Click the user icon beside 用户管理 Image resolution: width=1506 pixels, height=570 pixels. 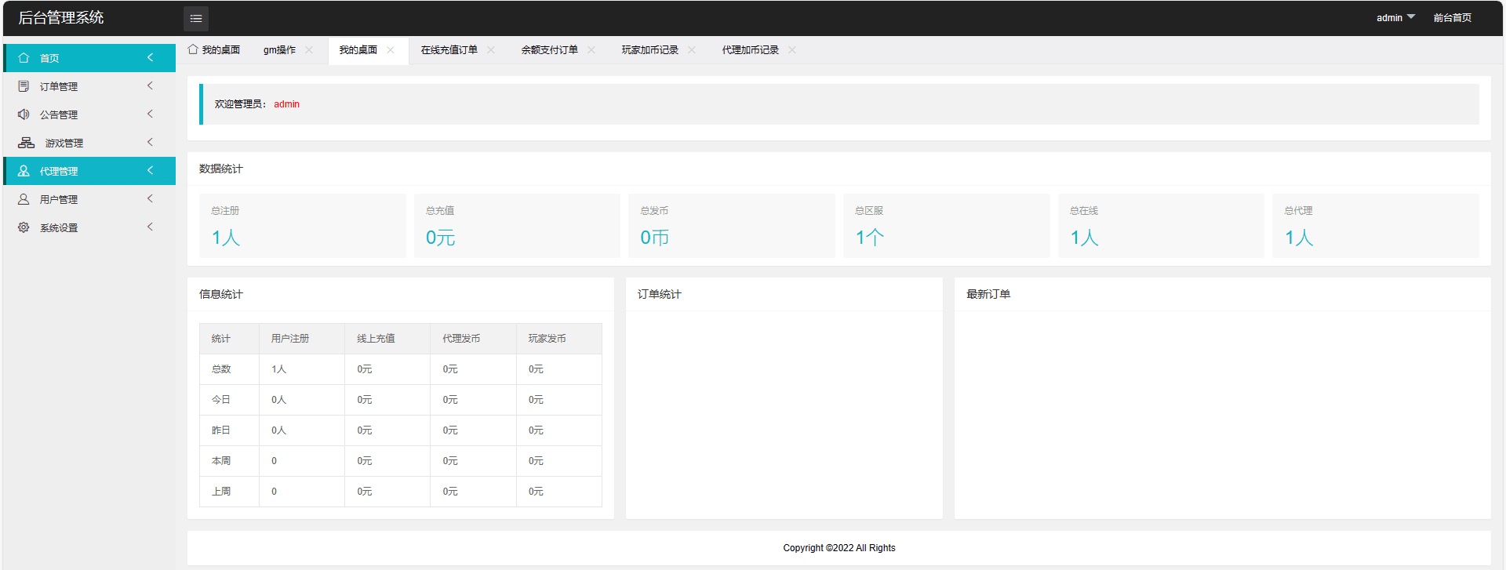24,199
